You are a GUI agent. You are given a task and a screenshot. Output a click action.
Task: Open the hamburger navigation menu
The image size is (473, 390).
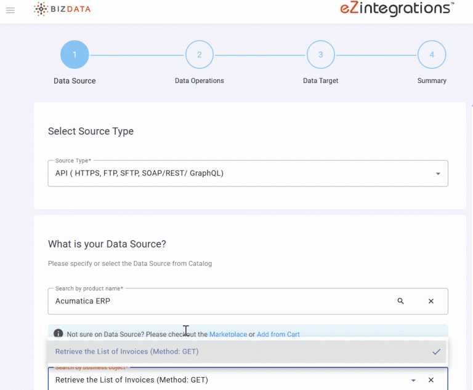click(10, 10)
